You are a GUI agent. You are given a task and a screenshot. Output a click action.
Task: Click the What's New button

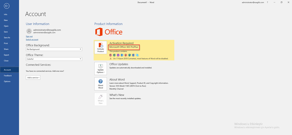pyautogui.click(x=101, y=99)
